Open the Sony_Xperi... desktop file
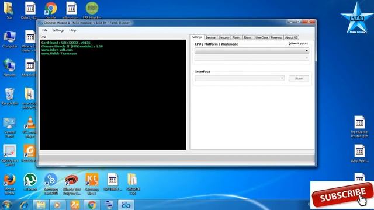 pyautogui.click(x=359, y=153)
